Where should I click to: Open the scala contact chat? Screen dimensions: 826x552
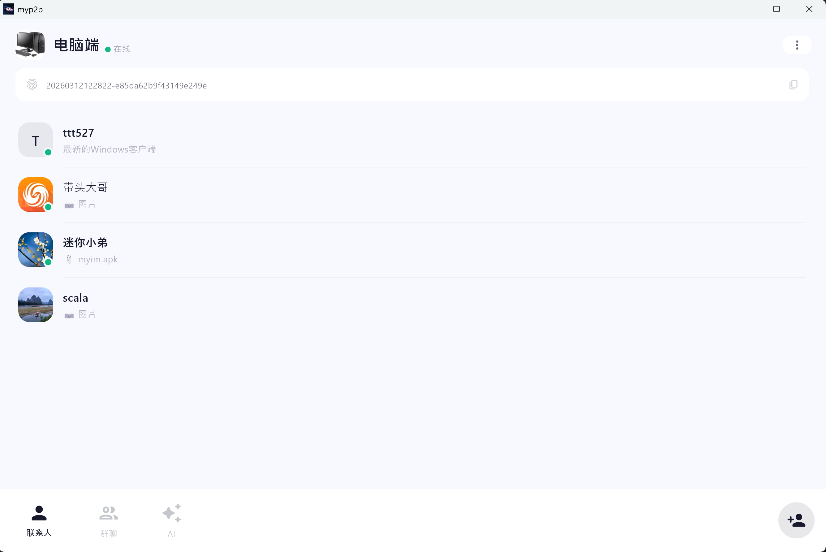(75, 298)
